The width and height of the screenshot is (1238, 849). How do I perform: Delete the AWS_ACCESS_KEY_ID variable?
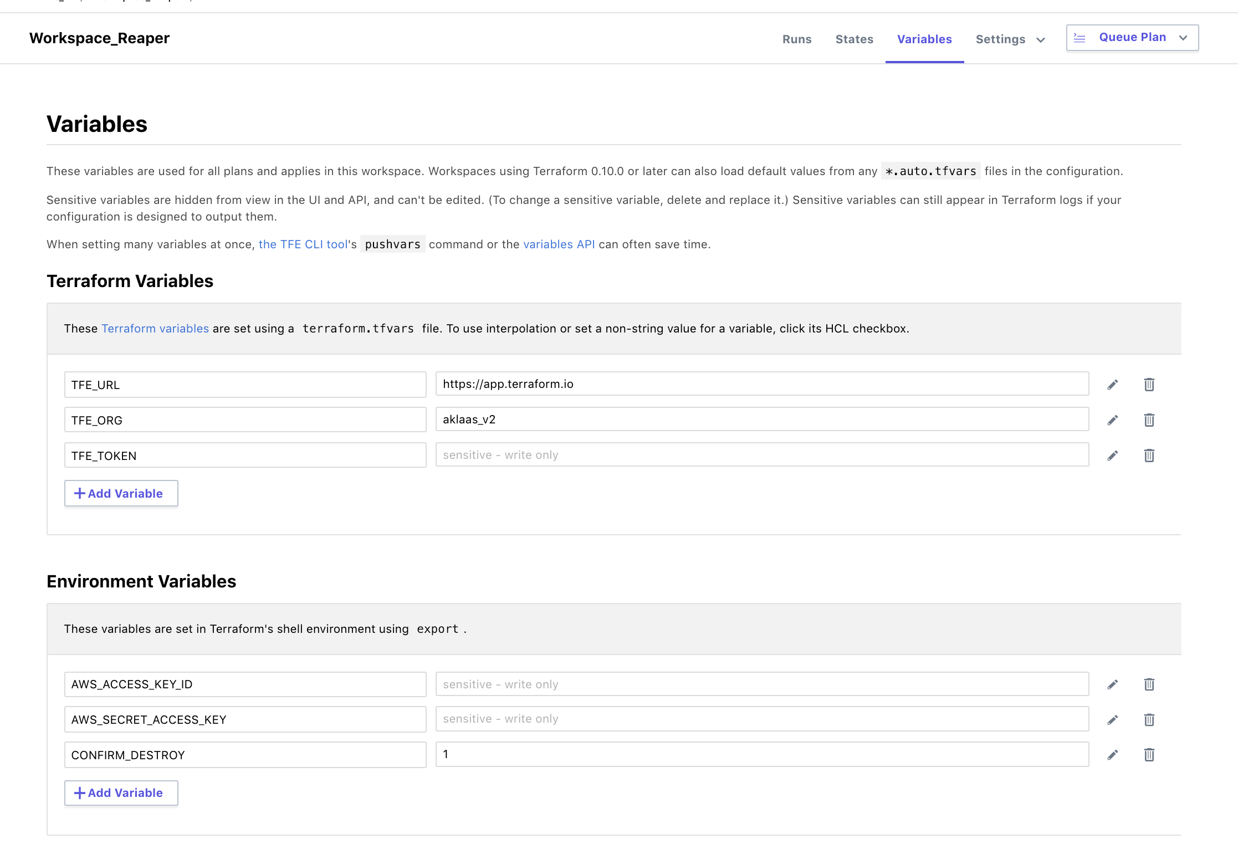[x=1149, y=684]
